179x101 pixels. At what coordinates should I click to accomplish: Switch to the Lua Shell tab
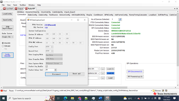point(8,9)
